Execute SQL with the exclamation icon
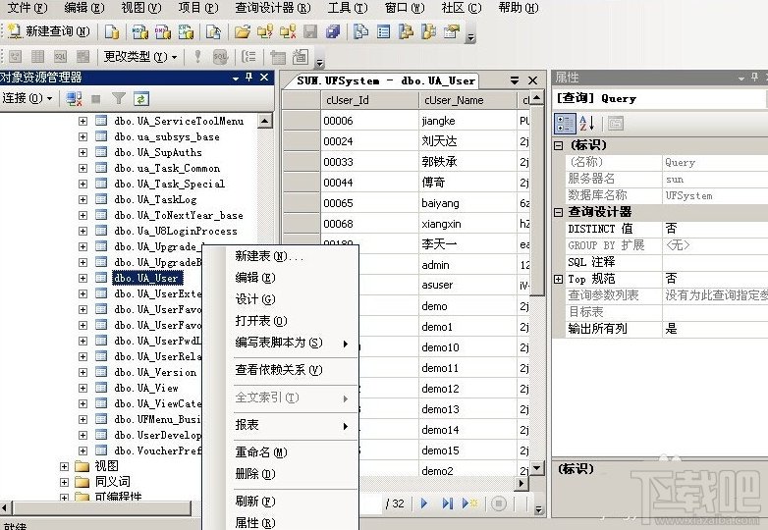The image size is (768, 530). point(197,57)
